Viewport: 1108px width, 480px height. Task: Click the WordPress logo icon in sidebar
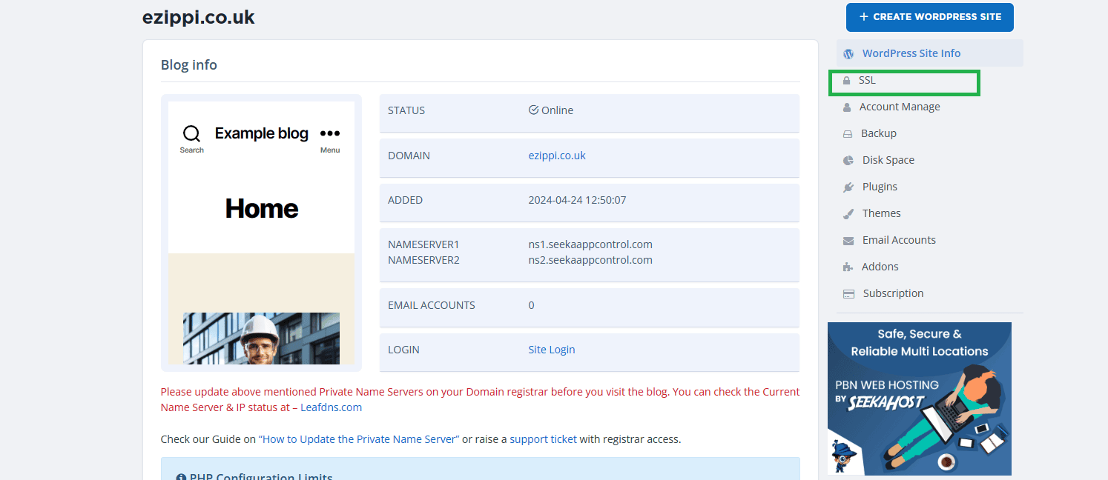click(x=848, y=53)
